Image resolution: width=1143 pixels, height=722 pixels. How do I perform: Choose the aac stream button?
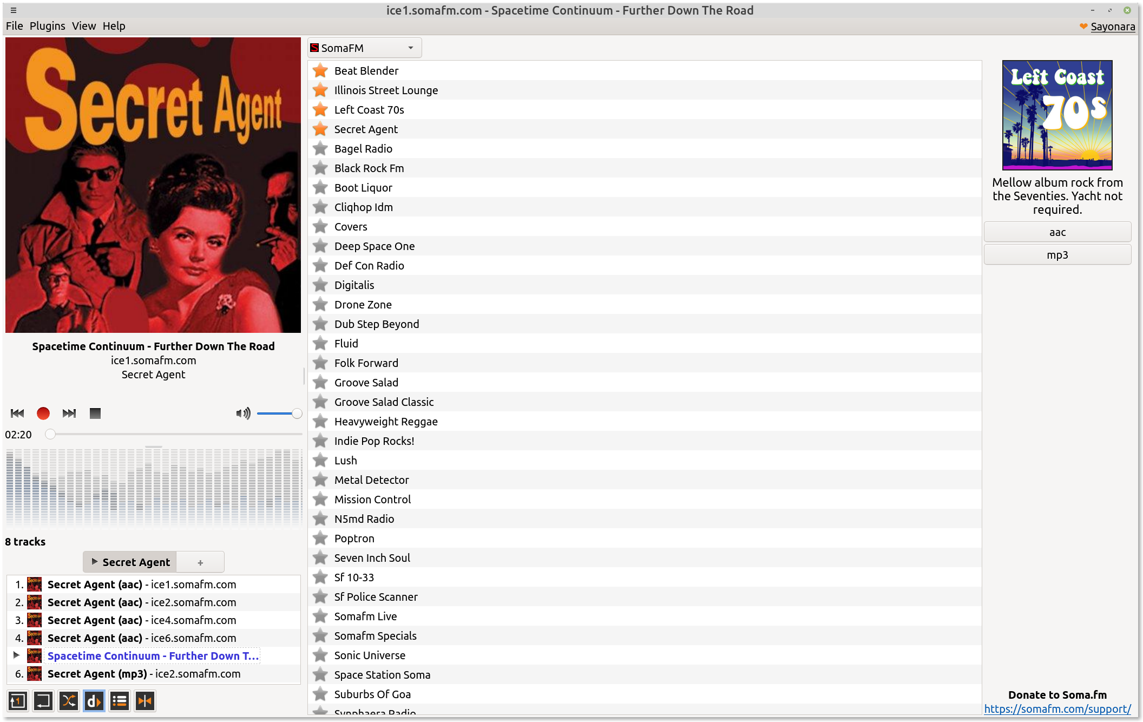click(1057, 232)
